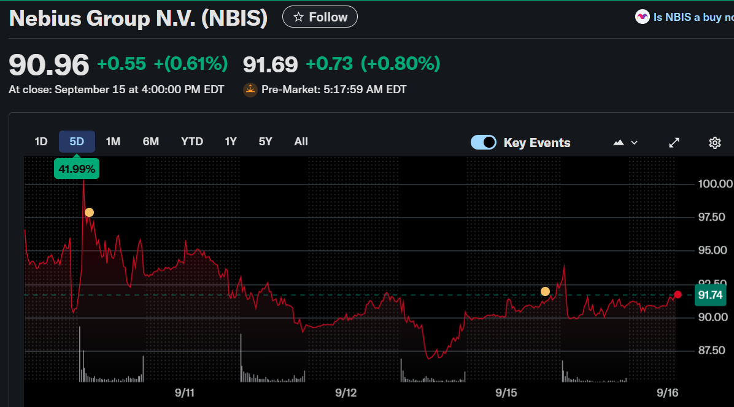Click the pink analysis icon beside NBIS link

(642, 17)
